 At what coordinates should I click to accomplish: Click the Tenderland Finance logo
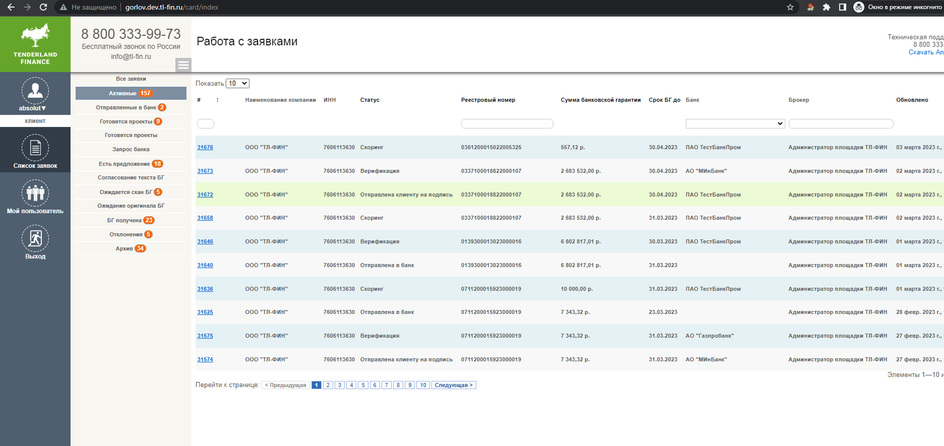coord(35,44)
